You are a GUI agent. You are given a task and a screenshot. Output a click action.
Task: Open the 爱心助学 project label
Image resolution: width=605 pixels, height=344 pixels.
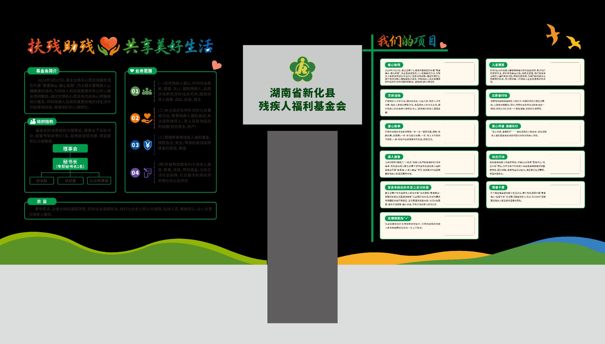click(394, 126)
